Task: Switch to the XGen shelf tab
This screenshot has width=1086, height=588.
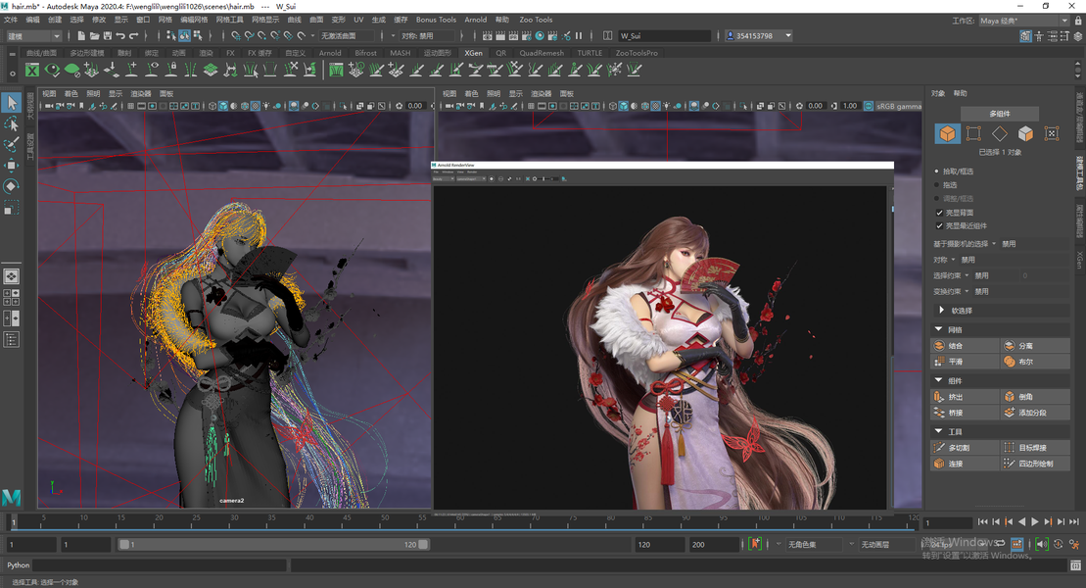Action: (474, 53)
